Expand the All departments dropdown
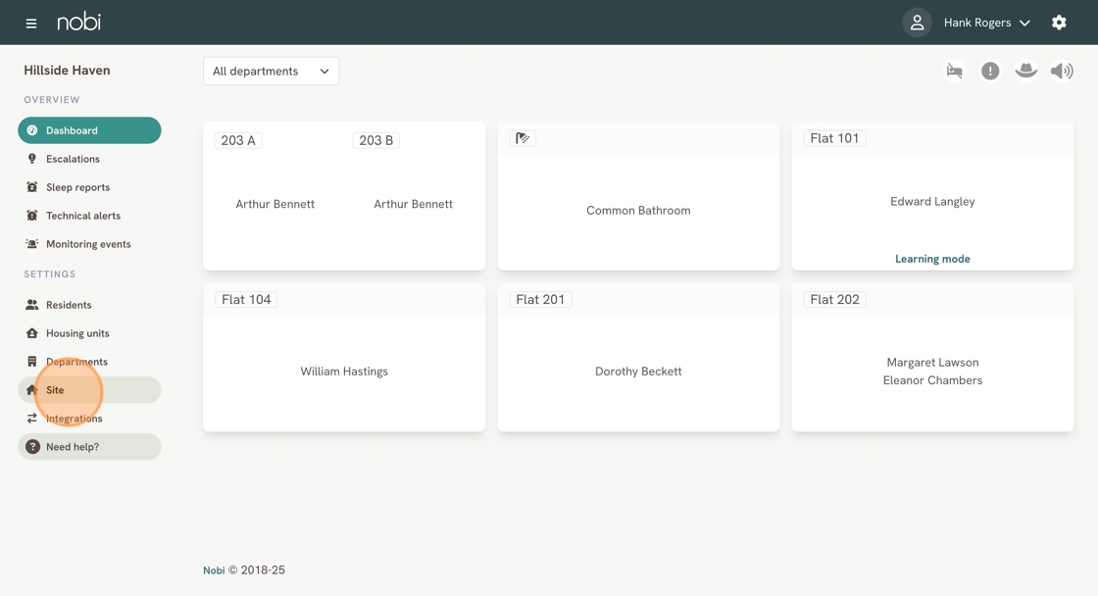This screenshot has height=596, width=1098. pos(271,71)
